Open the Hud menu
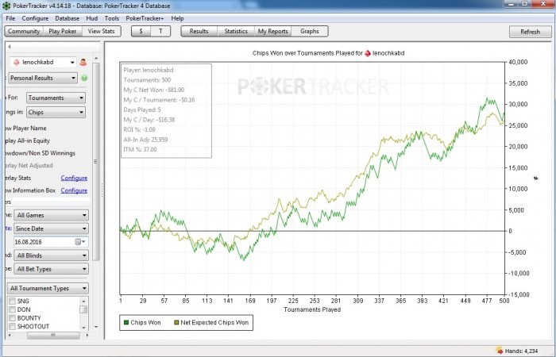Screen dimensions: 556x357 [92, 18]
